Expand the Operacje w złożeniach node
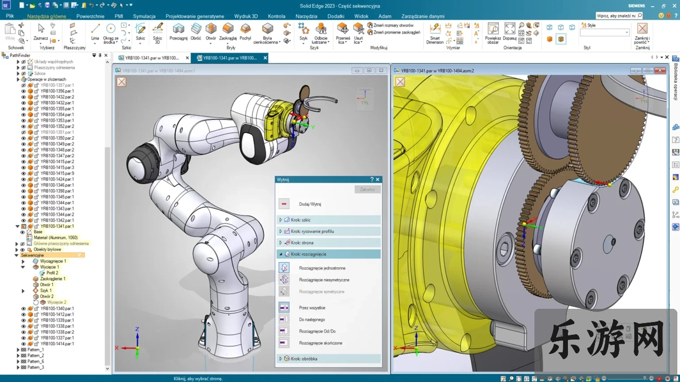 tap(18, 79)
